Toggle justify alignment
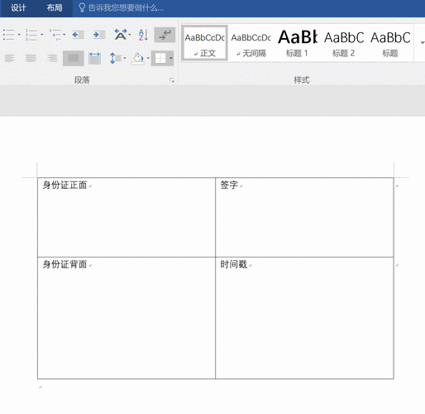Viewport: 425px width, 414px height. coord(74,58)
